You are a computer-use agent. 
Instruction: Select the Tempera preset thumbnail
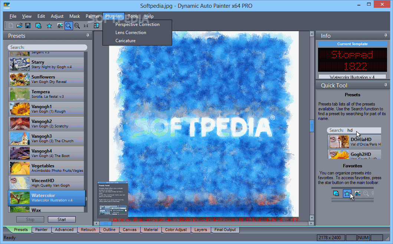20,94
